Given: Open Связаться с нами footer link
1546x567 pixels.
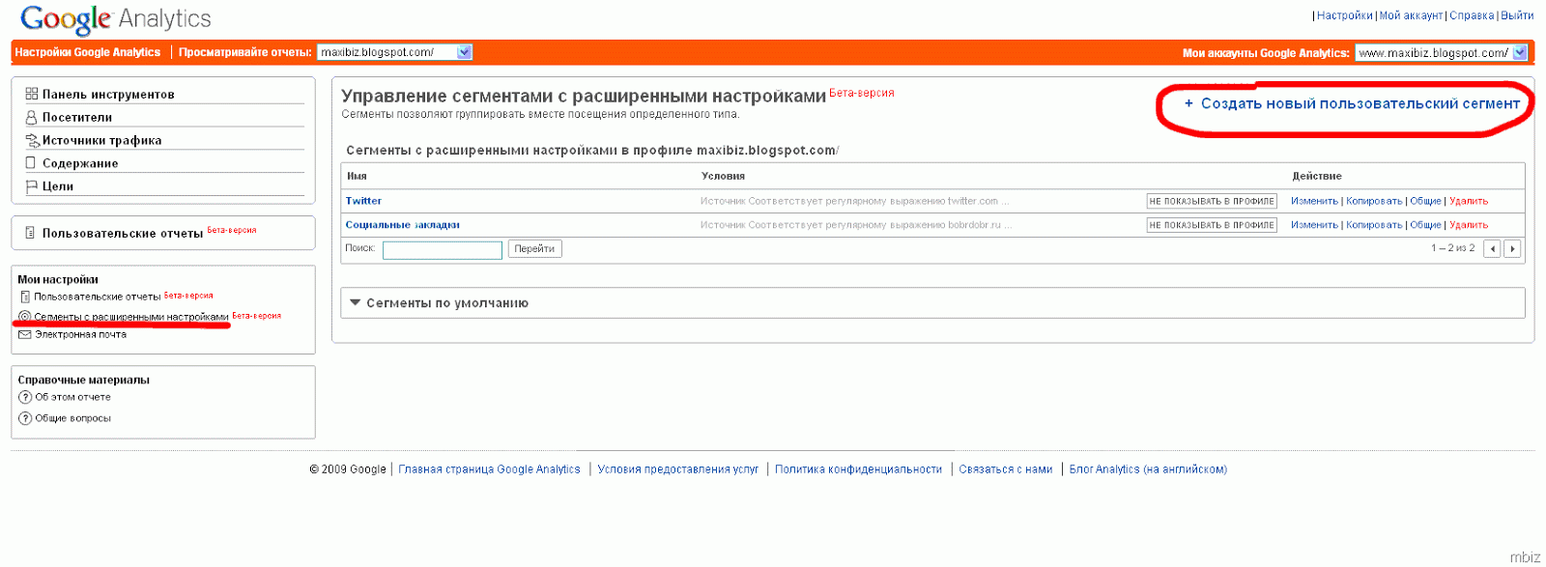Looking at the screenshot, I should point(1005,469).
